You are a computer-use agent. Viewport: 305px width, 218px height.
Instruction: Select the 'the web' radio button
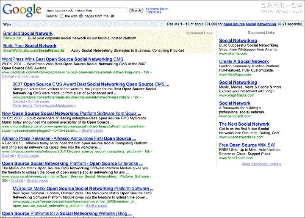pyautogui.click(x=61, y=16)
